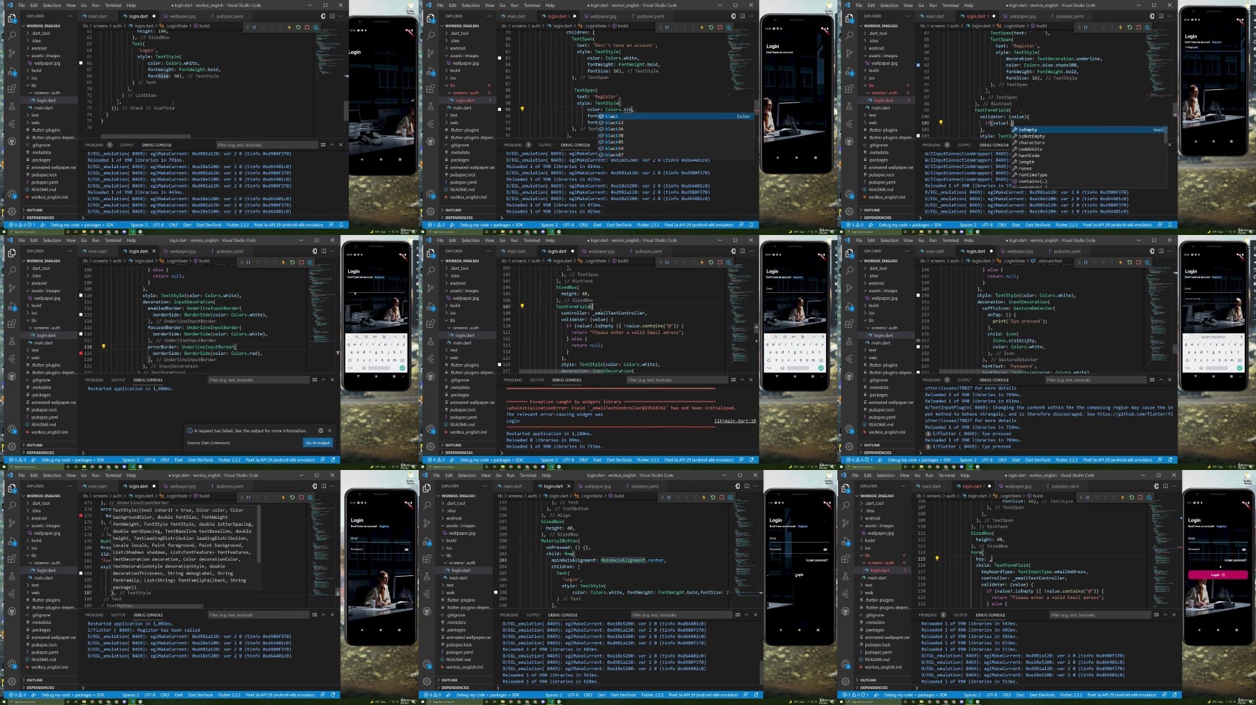The width and height of the screenshot is (1256, 705).
Task: Expand android folder in the isEmpty suggestions window
Action: click(x=876, y=48)
